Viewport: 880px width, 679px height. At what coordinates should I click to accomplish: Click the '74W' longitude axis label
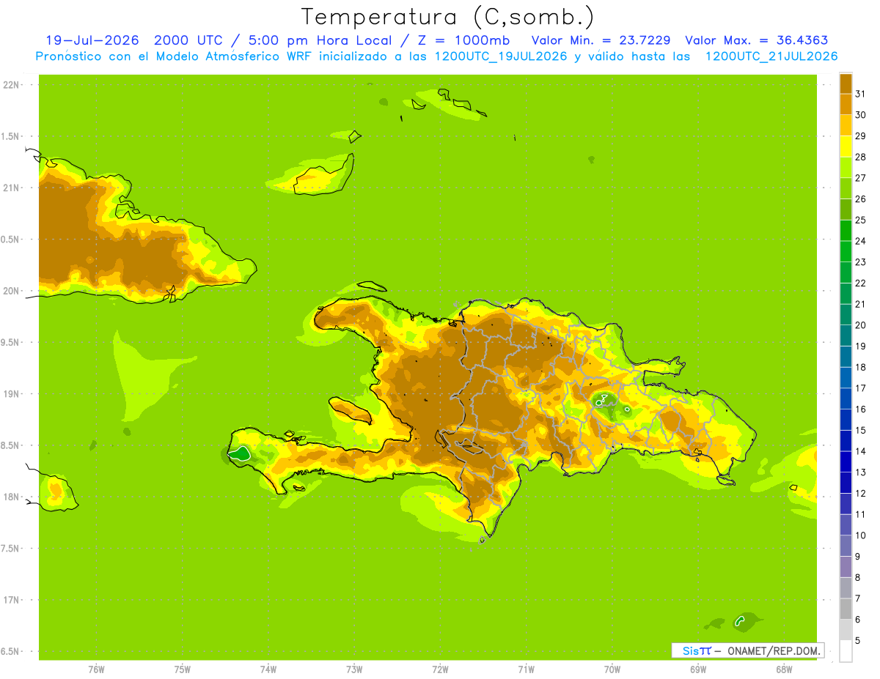click(x=268, y=669)
